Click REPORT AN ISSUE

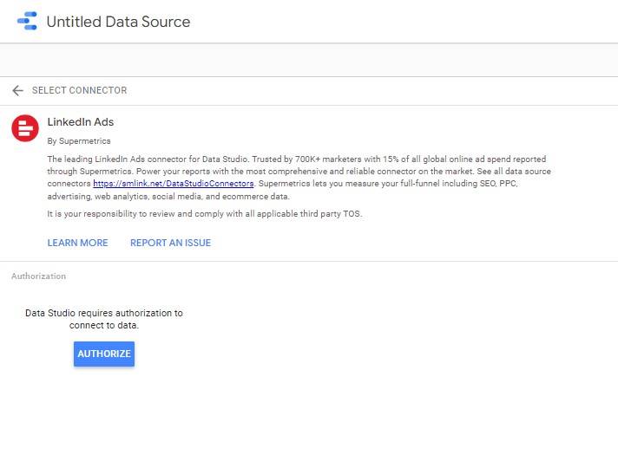click(x=170, y=243)
